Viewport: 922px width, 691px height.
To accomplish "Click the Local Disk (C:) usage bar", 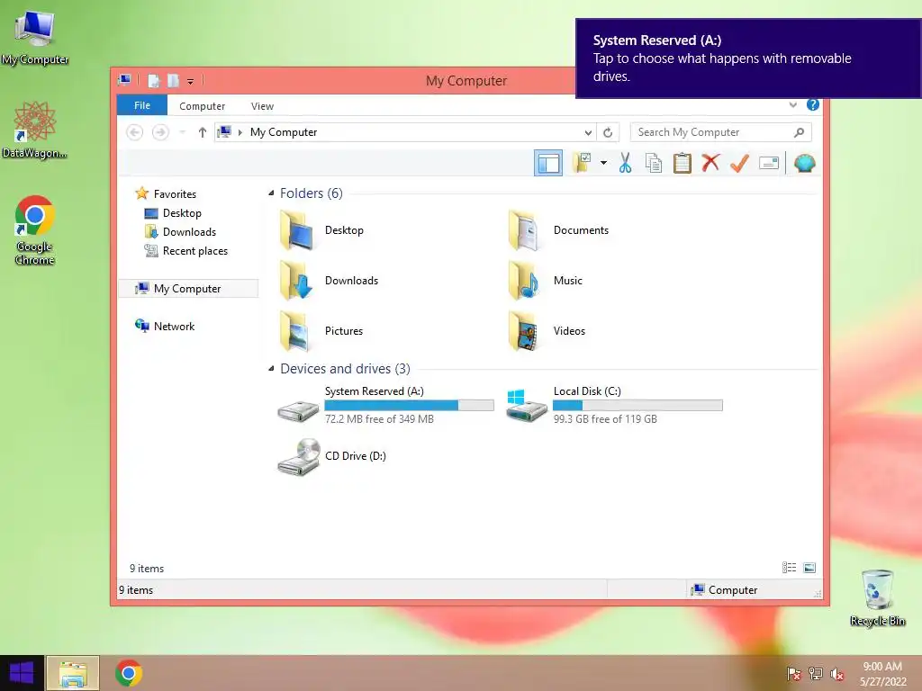I will (x=638, y=405).
